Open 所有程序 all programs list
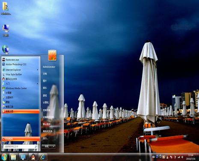The height and width of the screenshot is (161, 199). (21, 139)
